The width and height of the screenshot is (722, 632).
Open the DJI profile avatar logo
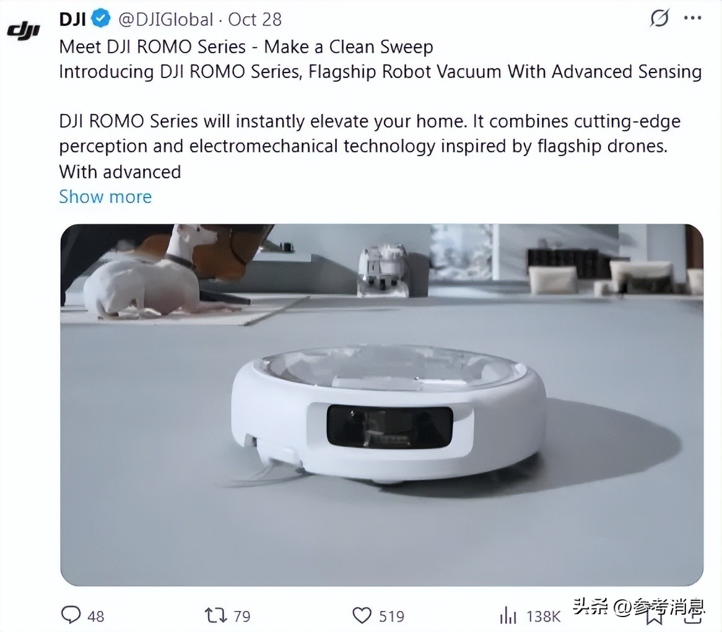(24, 31)
